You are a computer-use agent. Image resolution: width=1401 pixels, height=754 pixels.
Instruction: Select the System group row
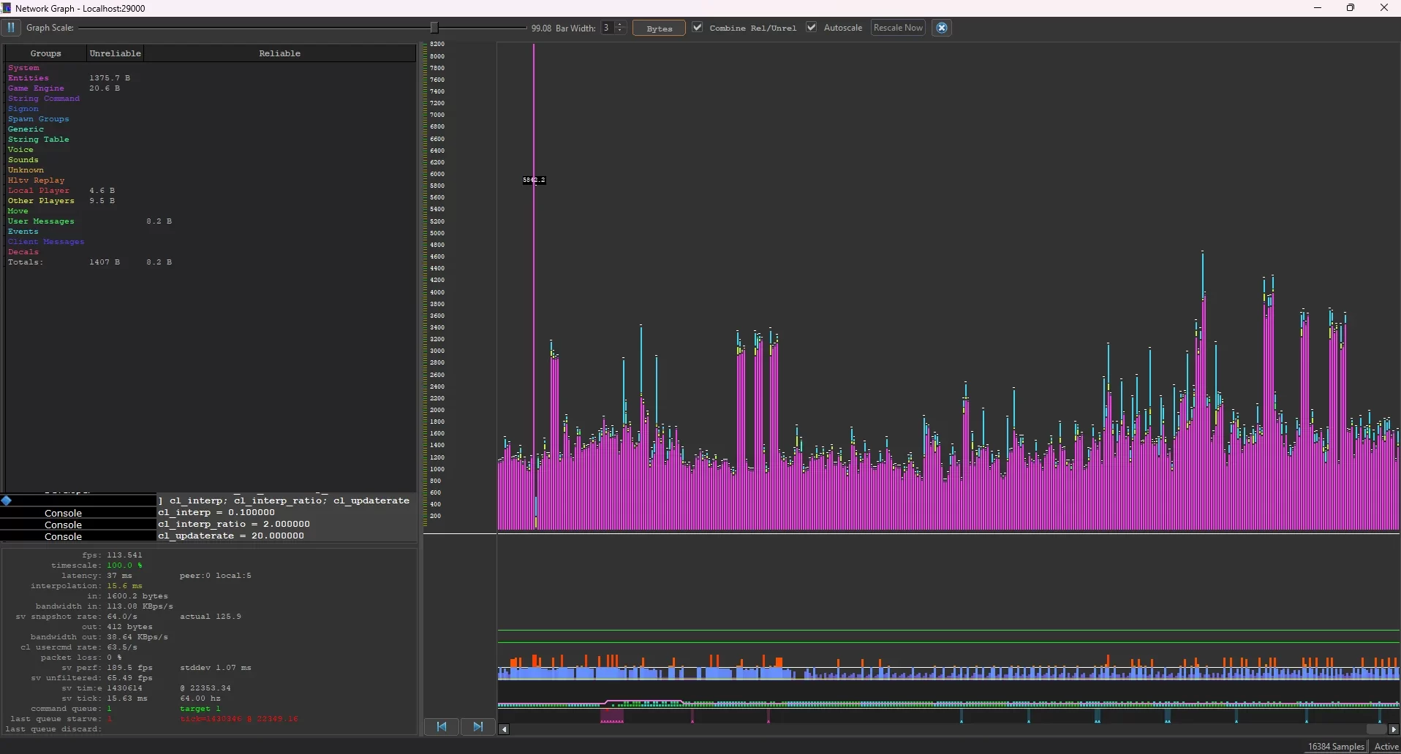click(x=24, y=68)
